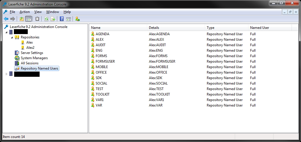The height and width of the screenshot is (142, 301).
Task: Collapse the Repositories tree node
Action: 12,37
